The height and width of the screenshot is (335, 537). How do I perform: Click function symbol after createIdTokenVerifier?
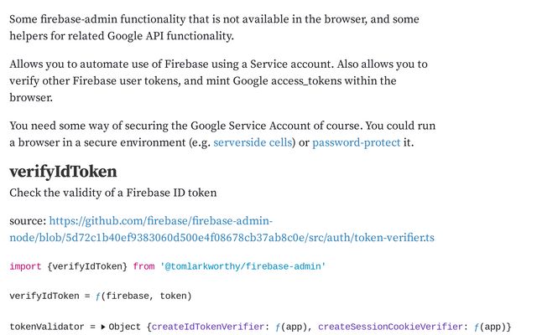(278, 327)
